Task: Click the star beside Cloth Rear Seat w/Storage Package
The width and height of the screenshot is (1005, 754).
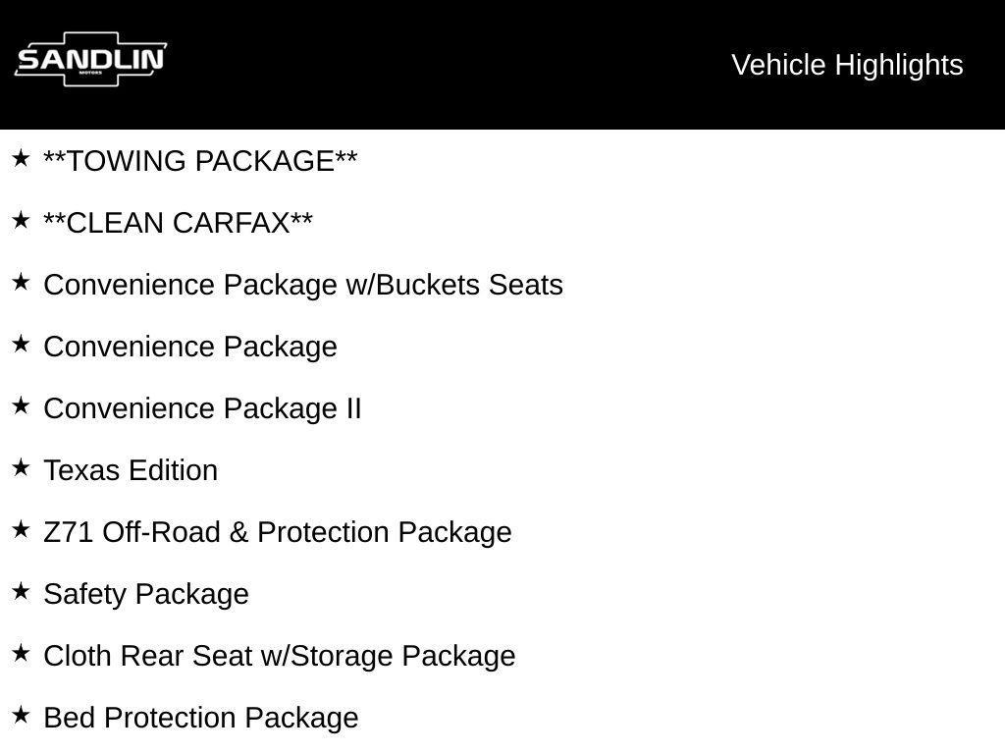Action: click(21, 654)
